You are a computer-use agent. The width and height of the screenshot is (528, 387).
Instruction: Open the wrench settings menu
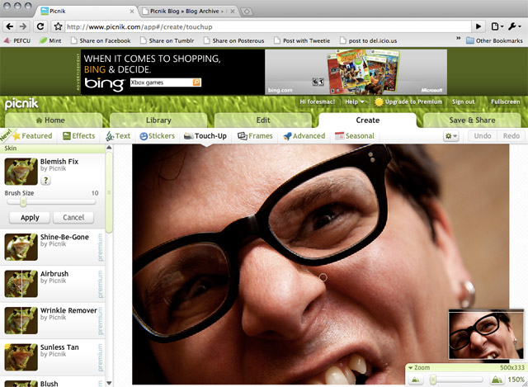(515, 26)
